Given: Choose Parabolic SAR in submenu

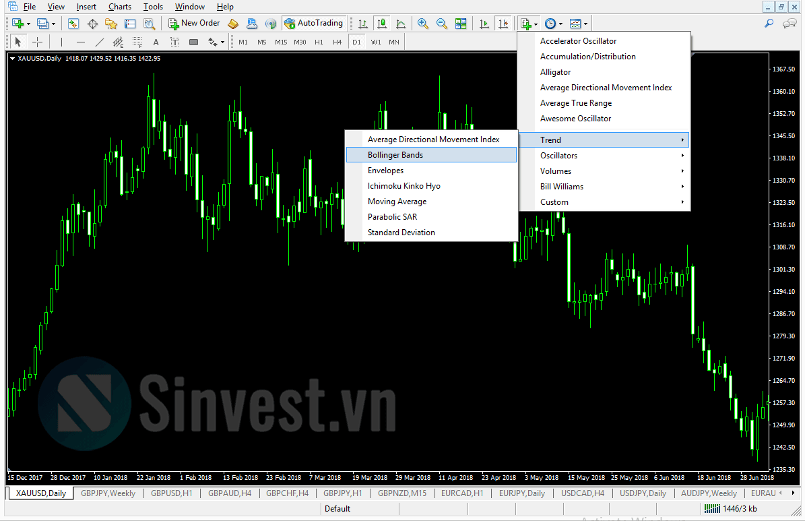Looking at the screenshot, I should pyautogui.click(x=431, y=217).
